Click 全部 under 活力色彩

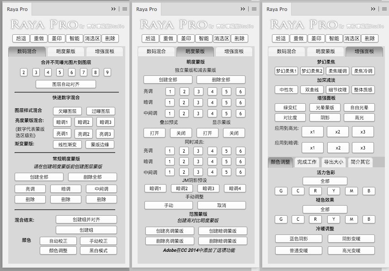tap(325, 181)
